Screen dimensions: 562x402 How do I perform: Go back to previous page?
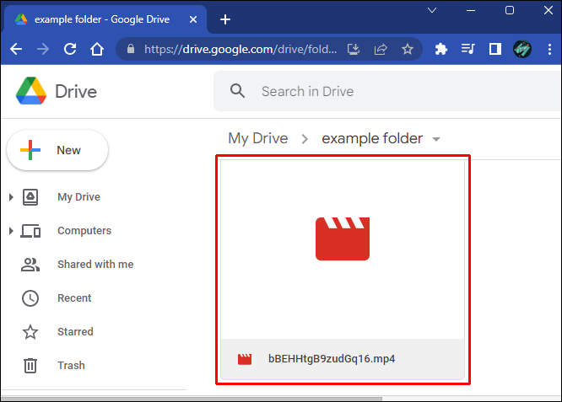point(16,49)
